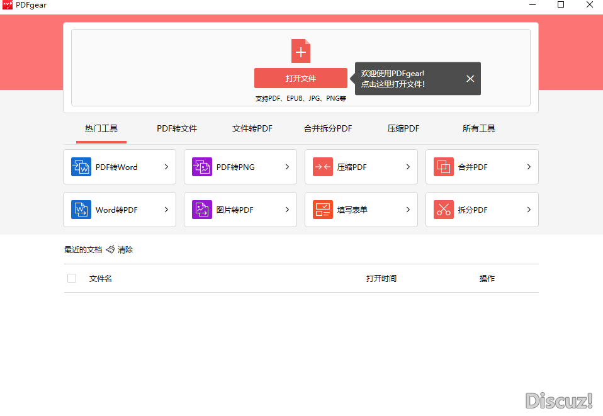This screenshot has width=603, height=416.
Task: Sort by the 打开时间 column header
Action: (x=381, y=278)
